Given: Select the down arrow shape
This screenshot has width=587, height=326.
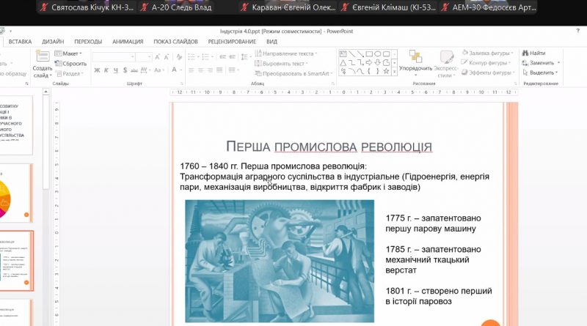Looking at the screenshot, I should (378, 63).
